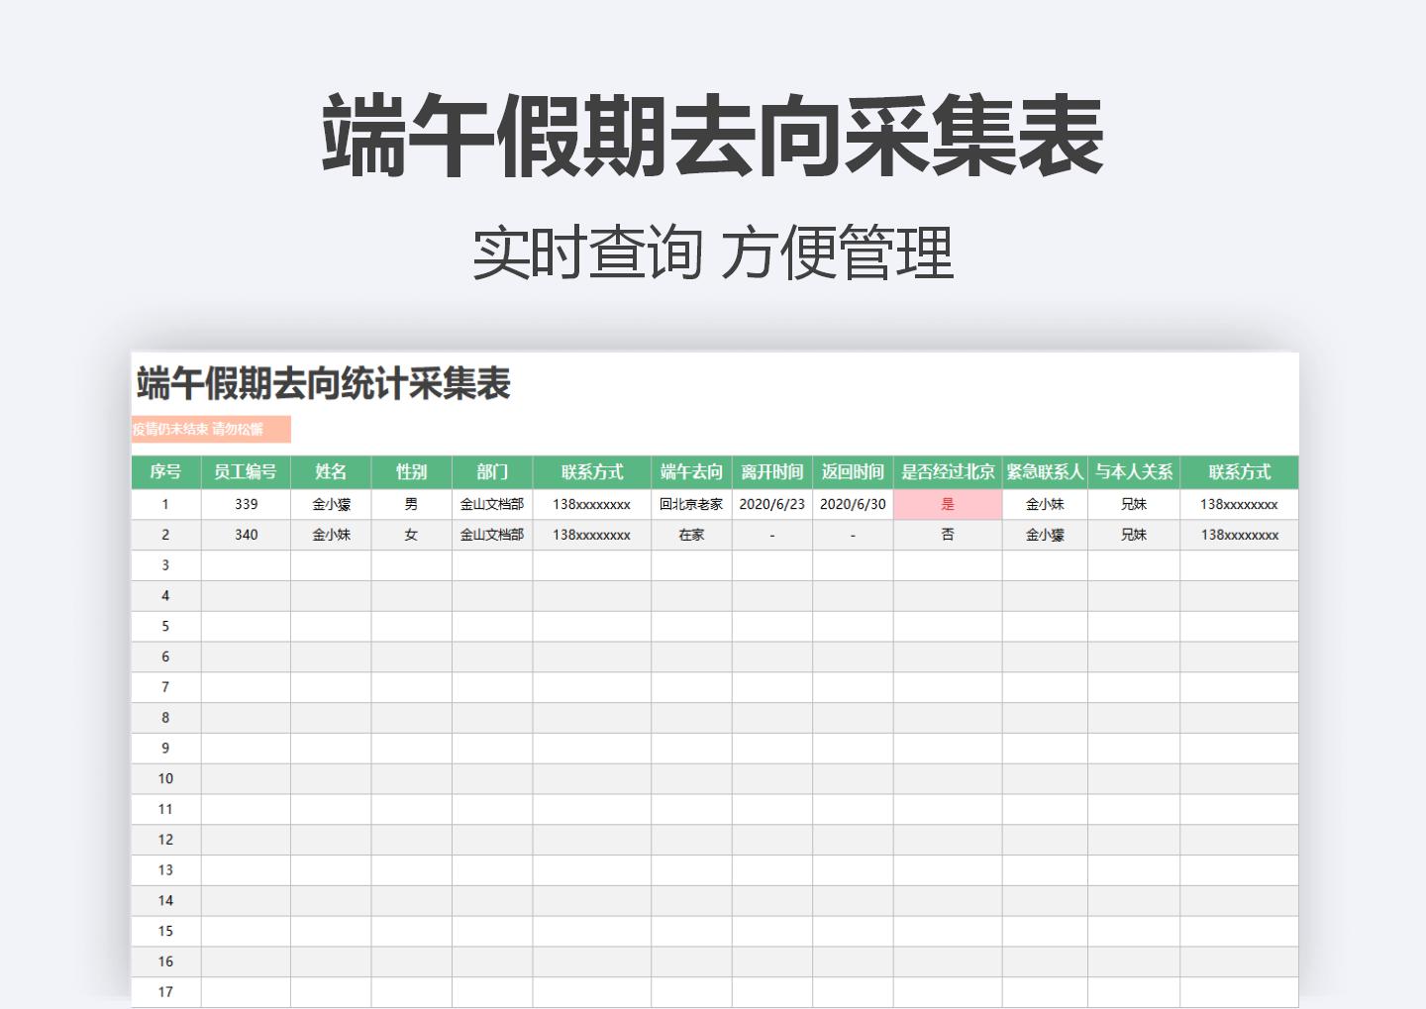Click the 紧急联系人 column header

pyautogui.click(x=1046, y=472)
